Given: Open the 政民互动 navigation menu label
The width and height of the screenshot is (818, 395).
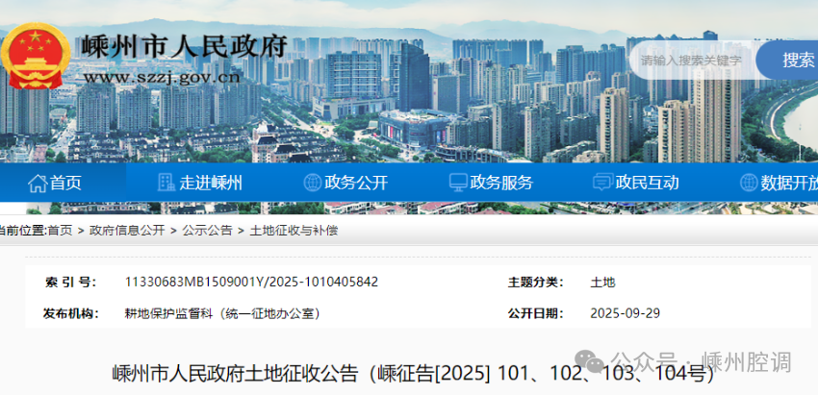Looking at the screenshot, I should pos(647,183).
